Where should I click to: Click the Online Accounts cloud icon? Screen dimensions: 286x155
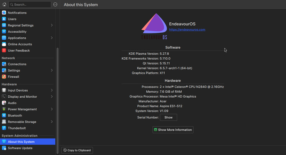[4, 44]
